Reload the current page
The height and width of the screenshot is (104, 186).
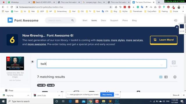tap(12, 7)
